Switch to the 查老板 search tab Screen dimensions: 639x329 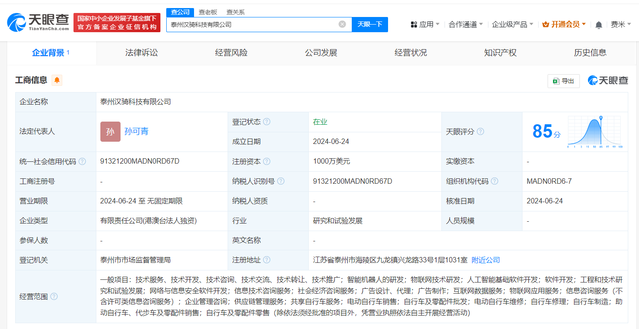(207, 12)
